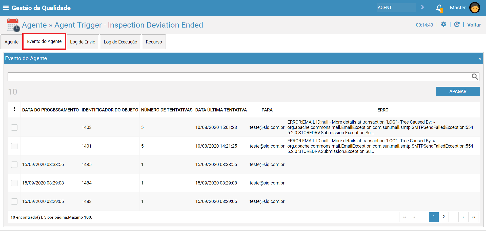Open the Master user avatar

(475, 8)
